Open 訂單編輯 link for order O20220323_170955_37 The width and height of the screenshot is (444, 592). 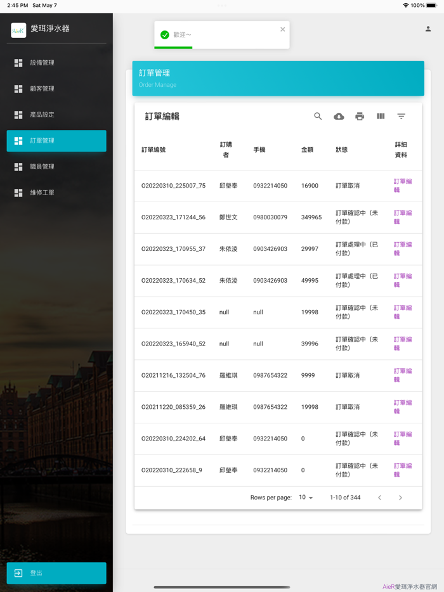[x=403, y=249]
